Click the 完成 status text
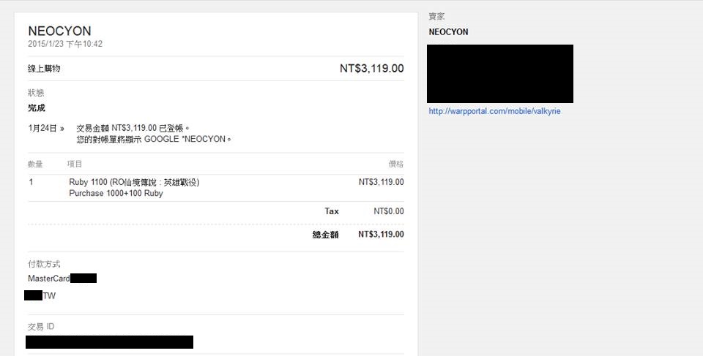 point(37,108)
